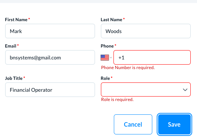The height and width of the screenshot is (140, 197).
Task: Click the gray header strip at top
Action: (98, 1)
